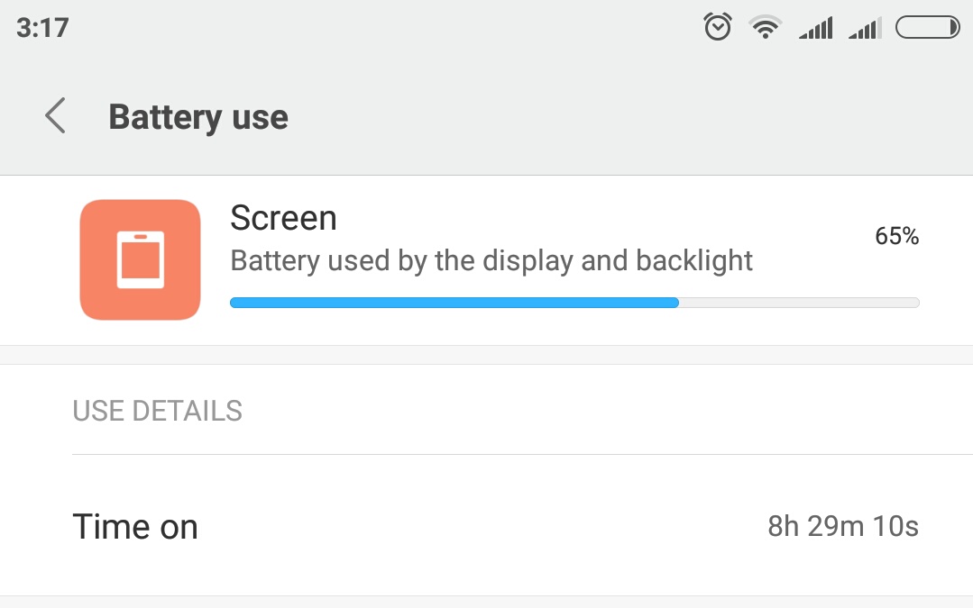Tap the alarm clock status icon

(x=718, y=28)
